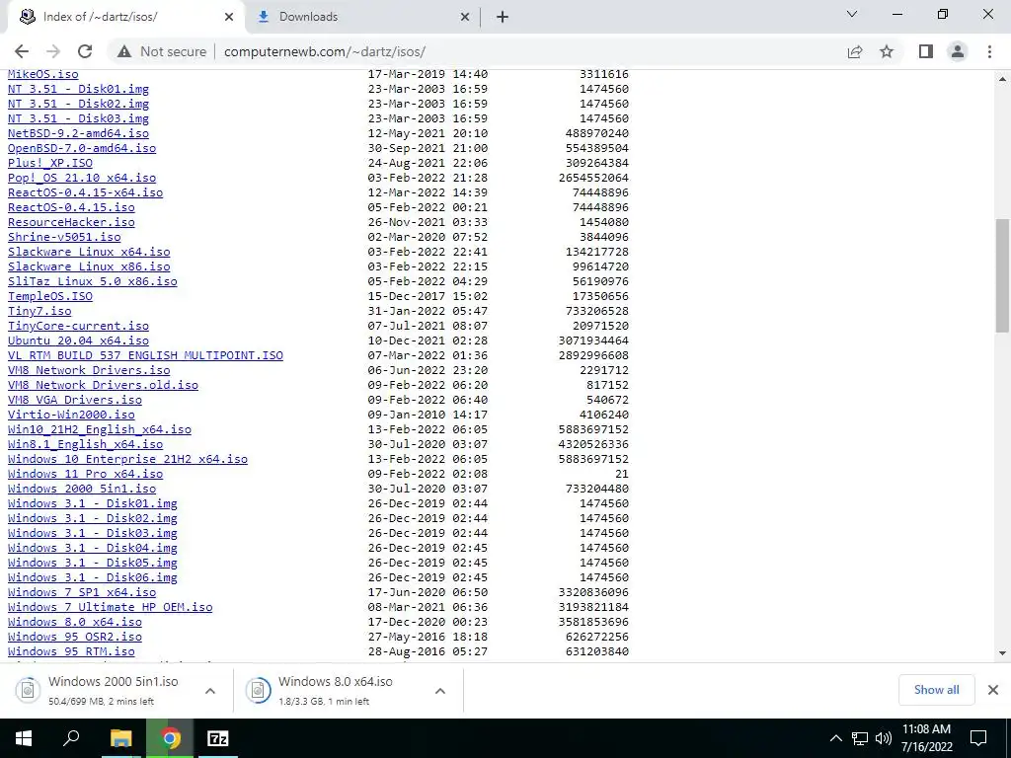Open the tab search dropdown chevron

coord(852,14)
